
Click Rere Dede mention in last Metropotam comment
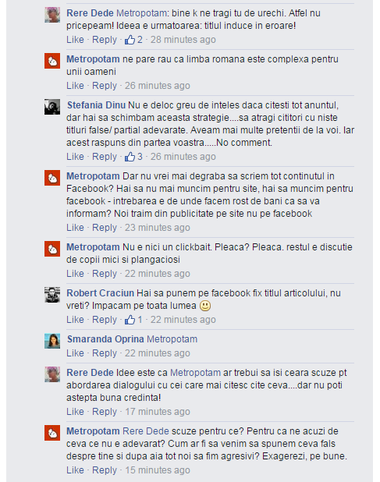(x=146, y=431)
